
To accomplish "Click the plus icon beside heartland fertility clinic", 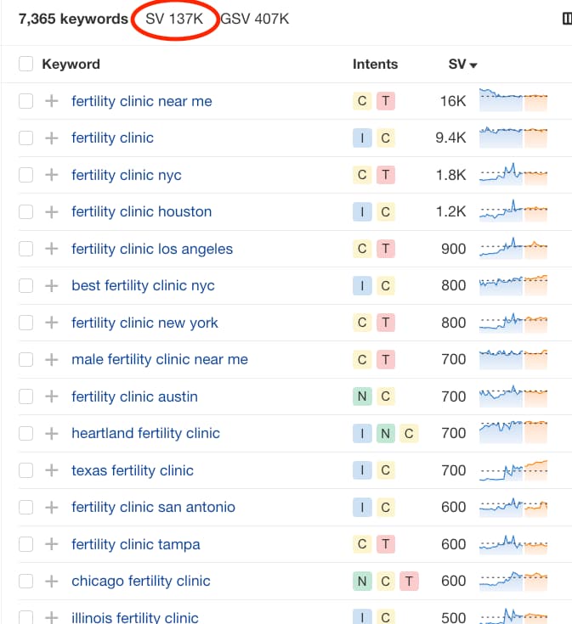I will tap(52, 433).
